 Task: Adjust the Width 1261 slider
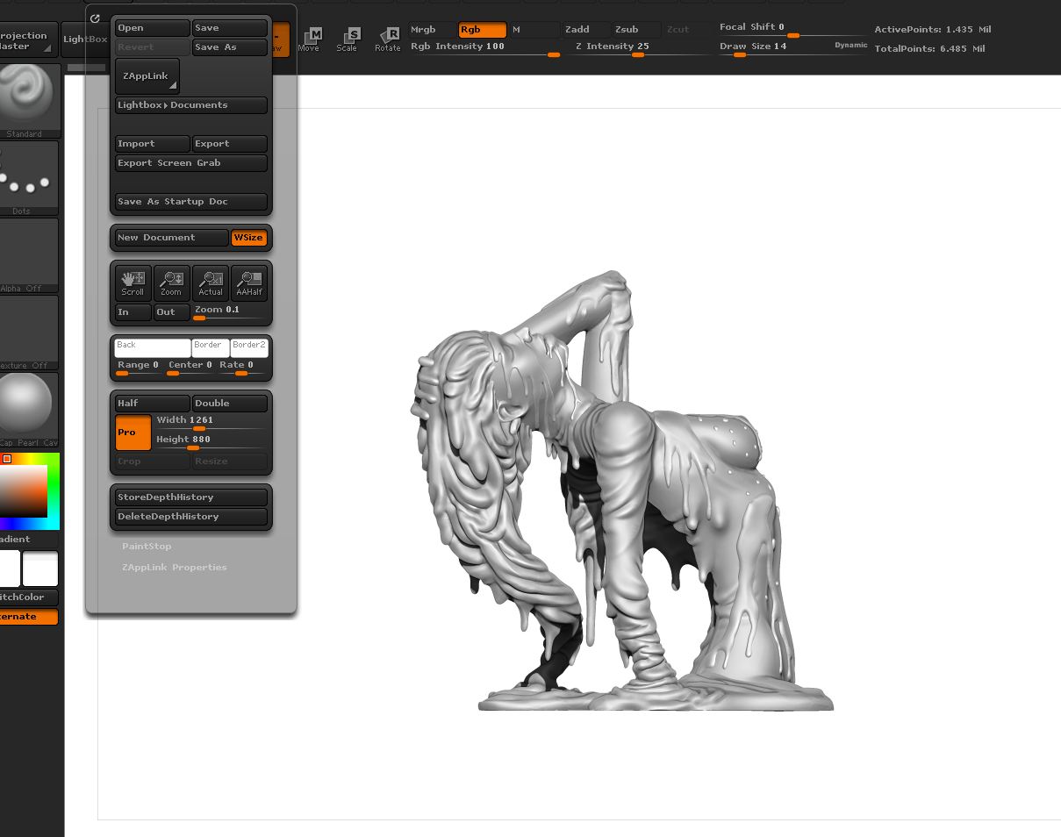click(211, 422)
